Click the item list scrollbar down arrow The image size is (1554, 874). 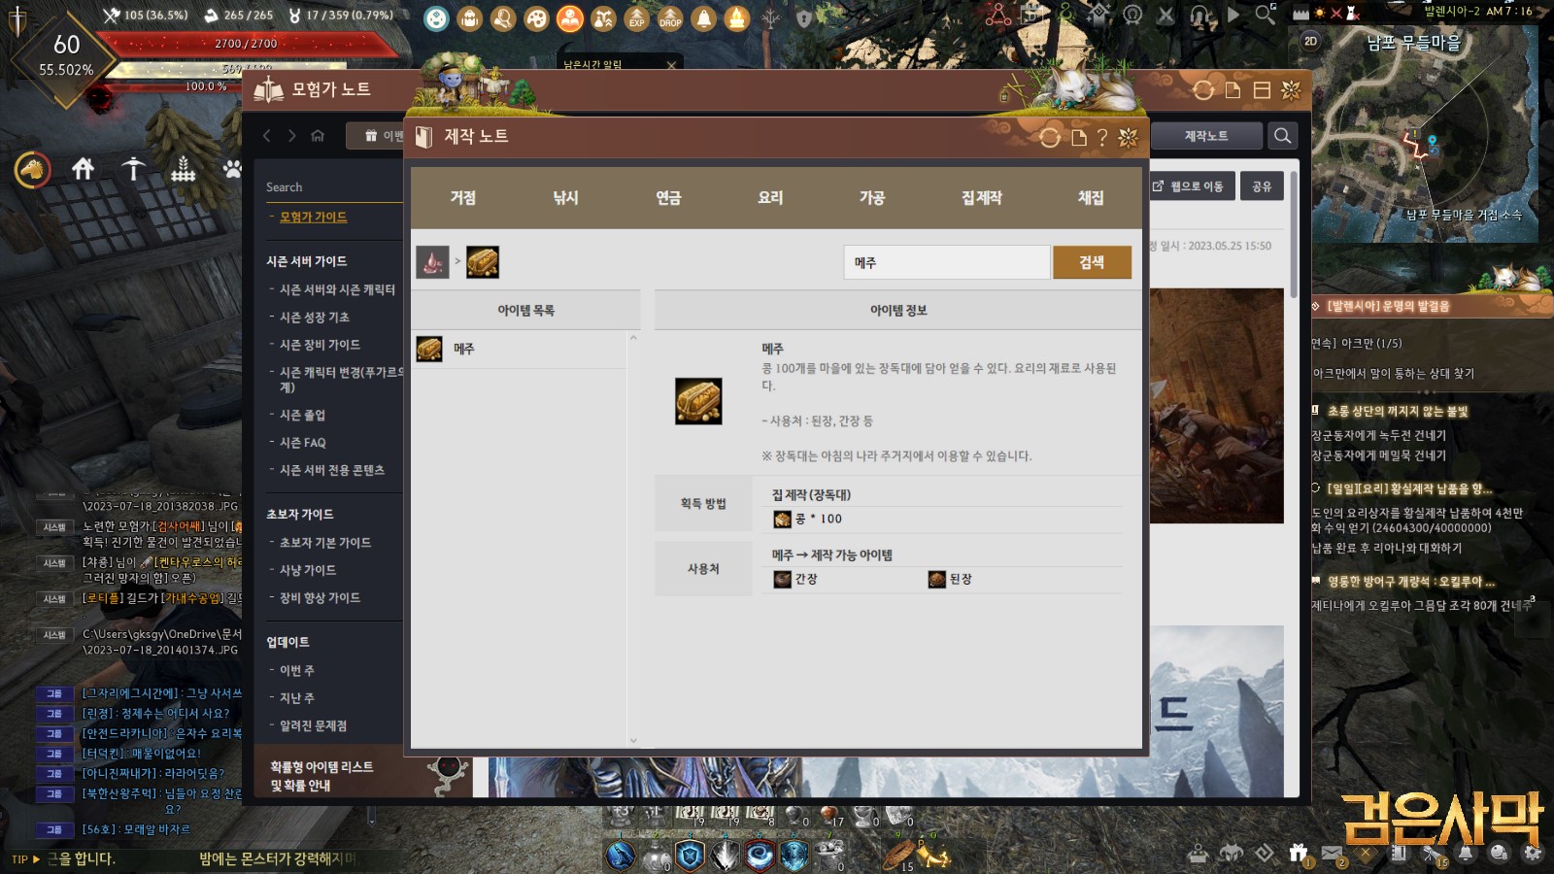[x=633, y=740]
